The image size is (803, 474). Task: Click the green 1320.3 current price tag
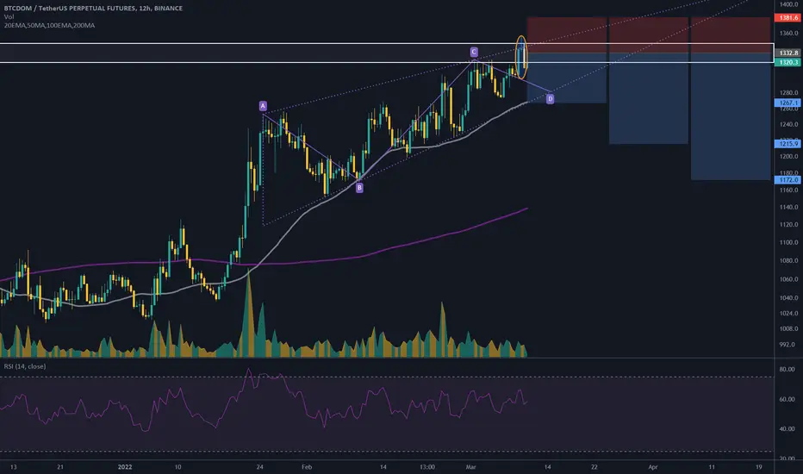(788, 62)
